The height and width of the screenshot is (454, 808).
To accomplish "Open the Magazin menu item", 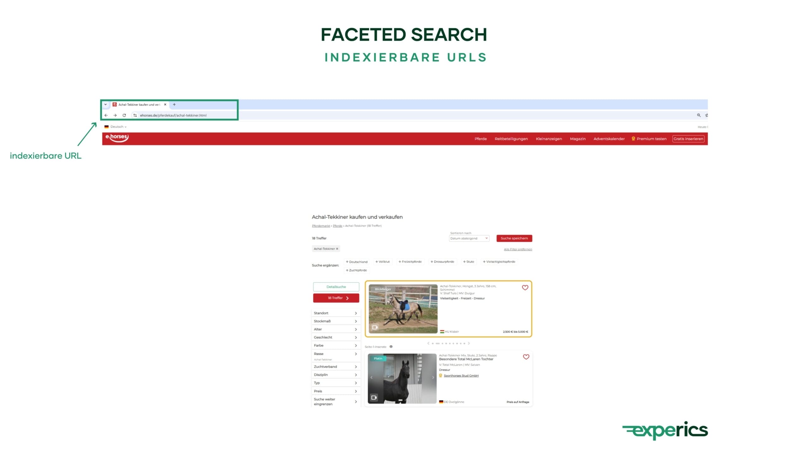I will 578,139.
